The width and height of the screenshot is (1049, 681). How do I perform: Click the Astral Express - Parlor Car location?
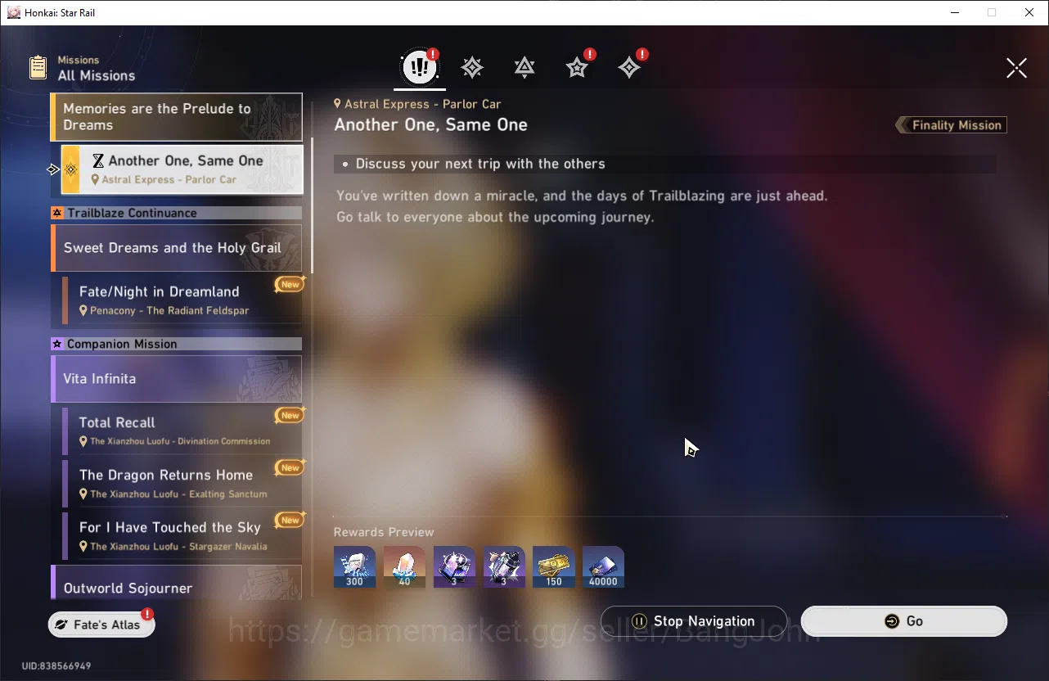tap(417, 104)
